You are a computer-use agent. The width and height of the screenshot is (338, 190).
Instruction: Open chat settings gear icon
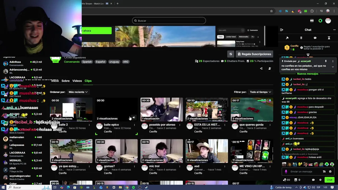click(320, 180)
